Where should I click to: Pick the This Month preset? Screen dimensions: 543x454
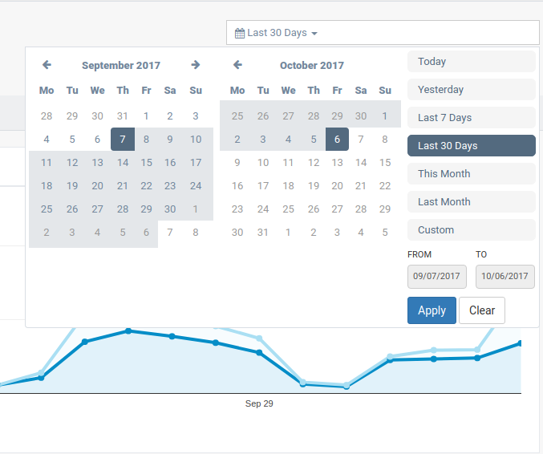point(472,173)
